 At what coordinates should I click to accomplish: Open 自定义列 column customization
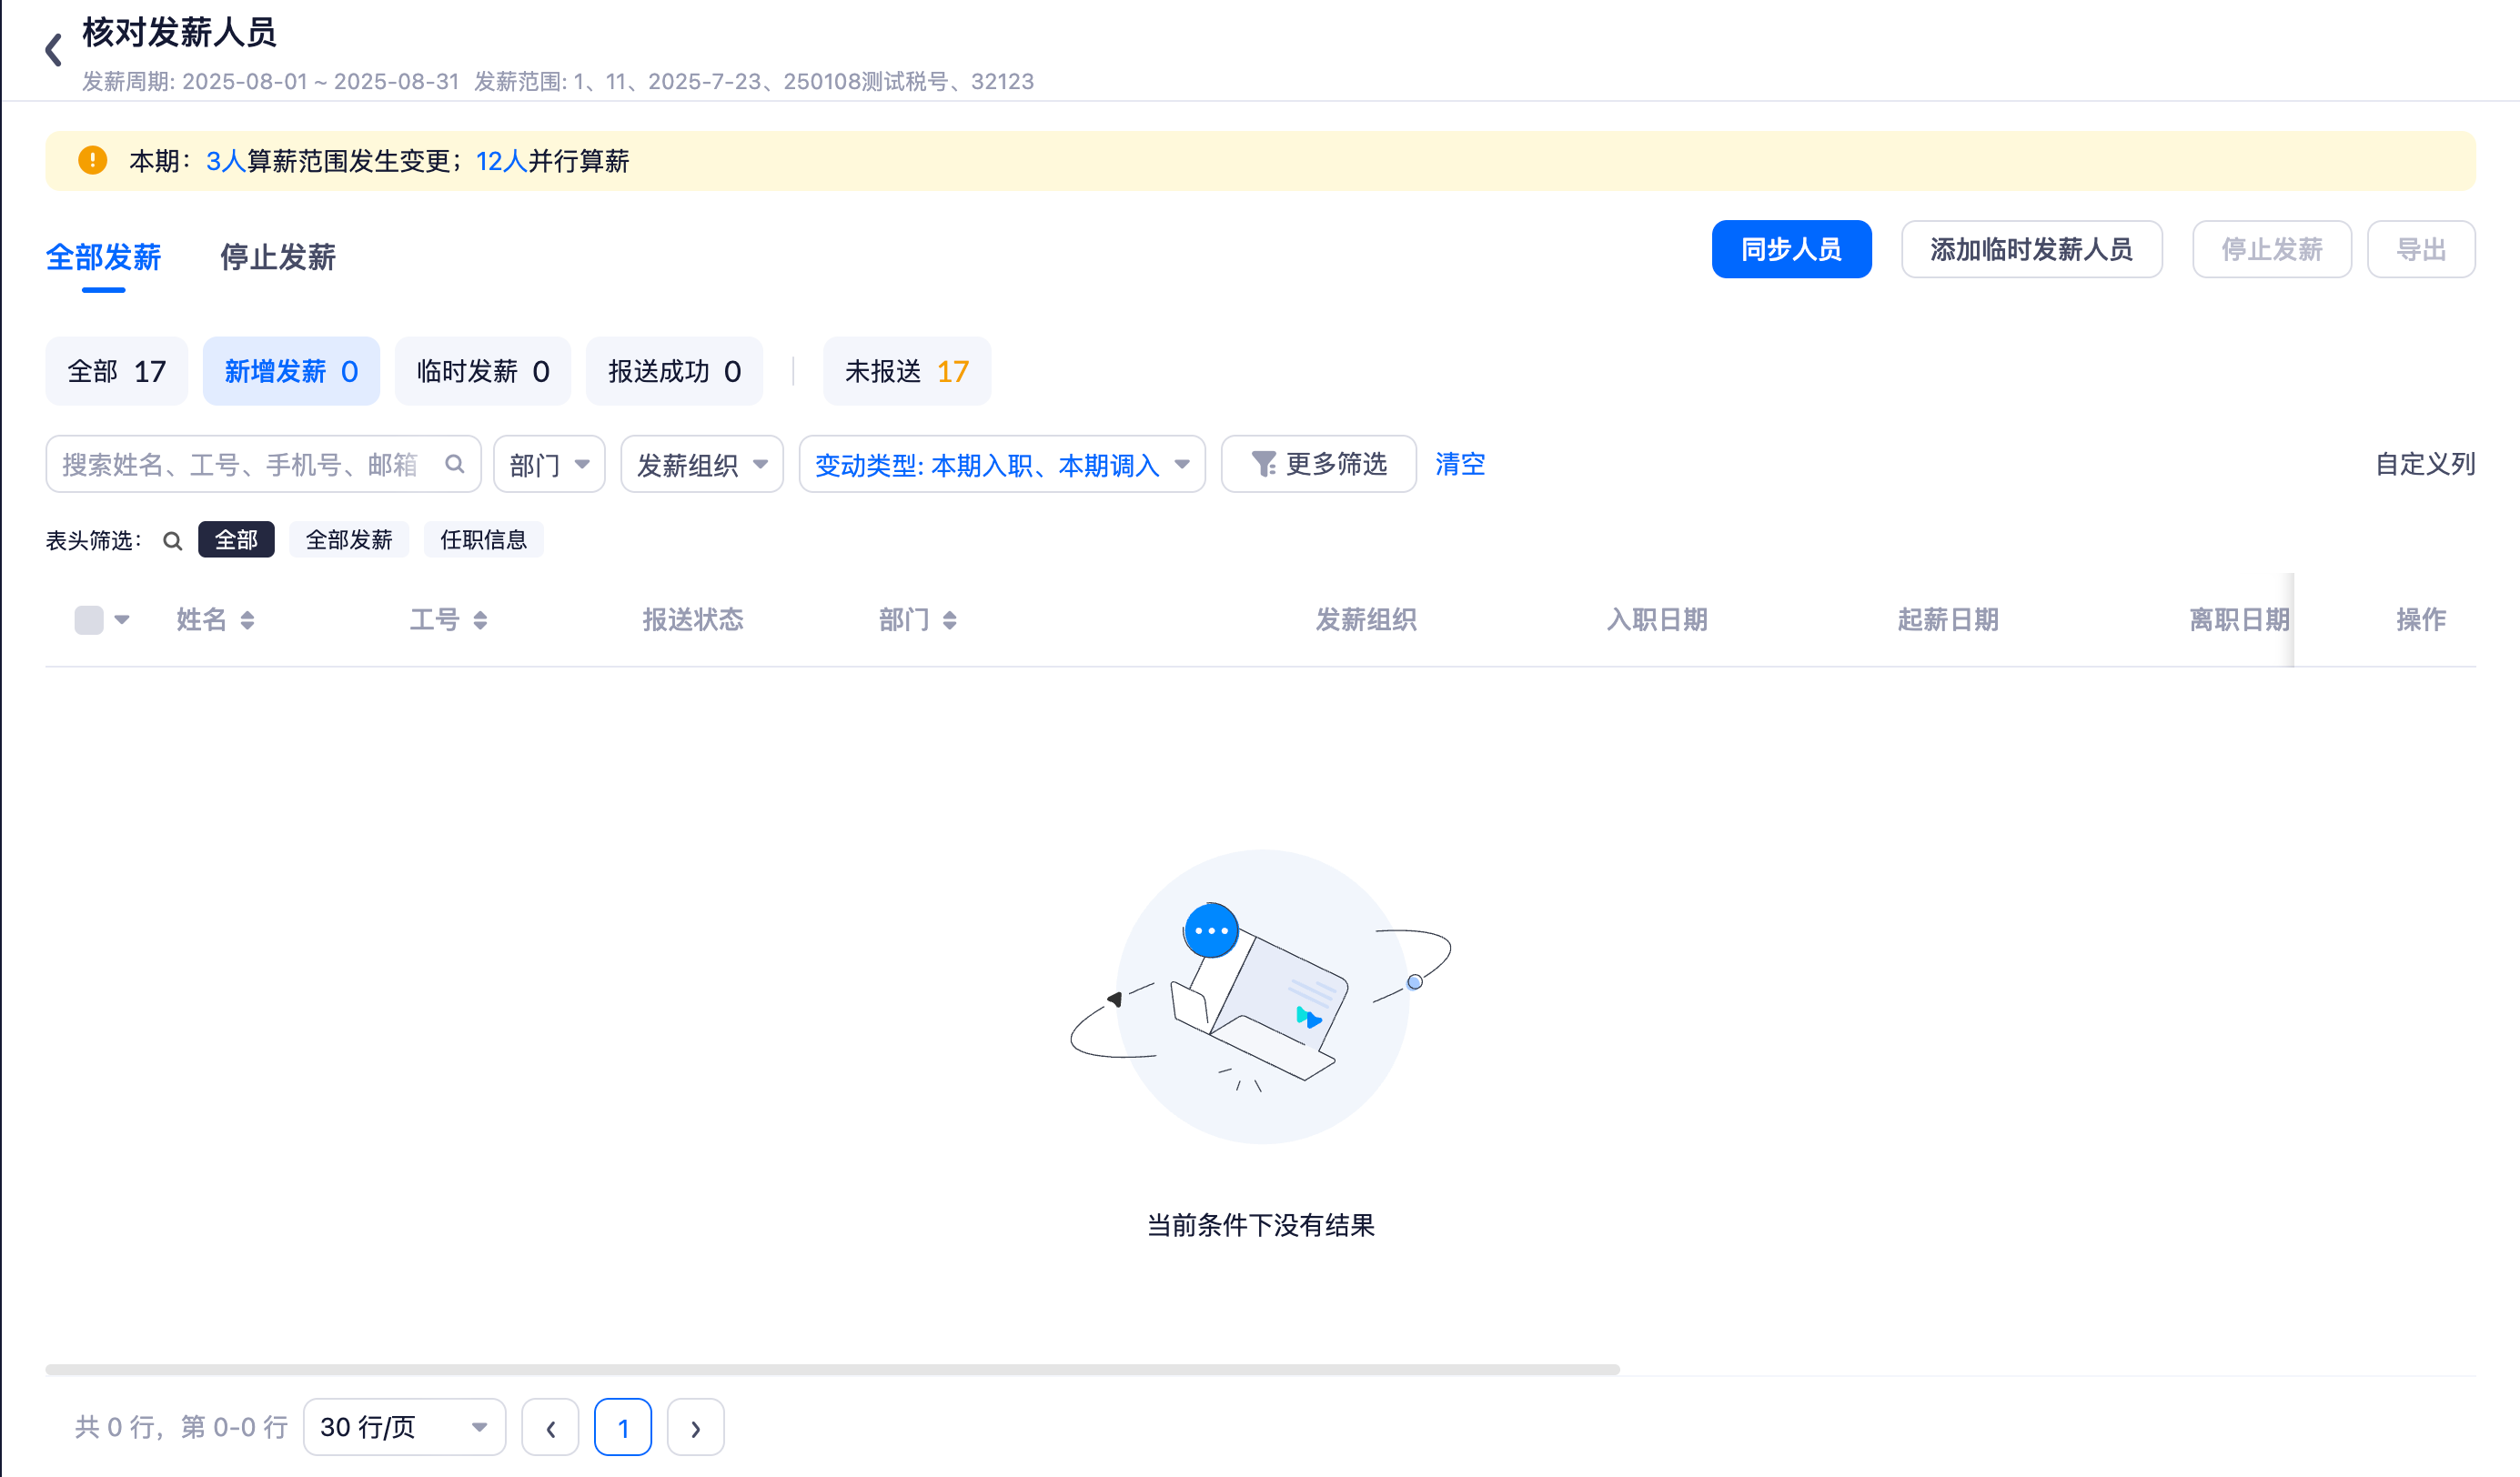pos(2425,464)
